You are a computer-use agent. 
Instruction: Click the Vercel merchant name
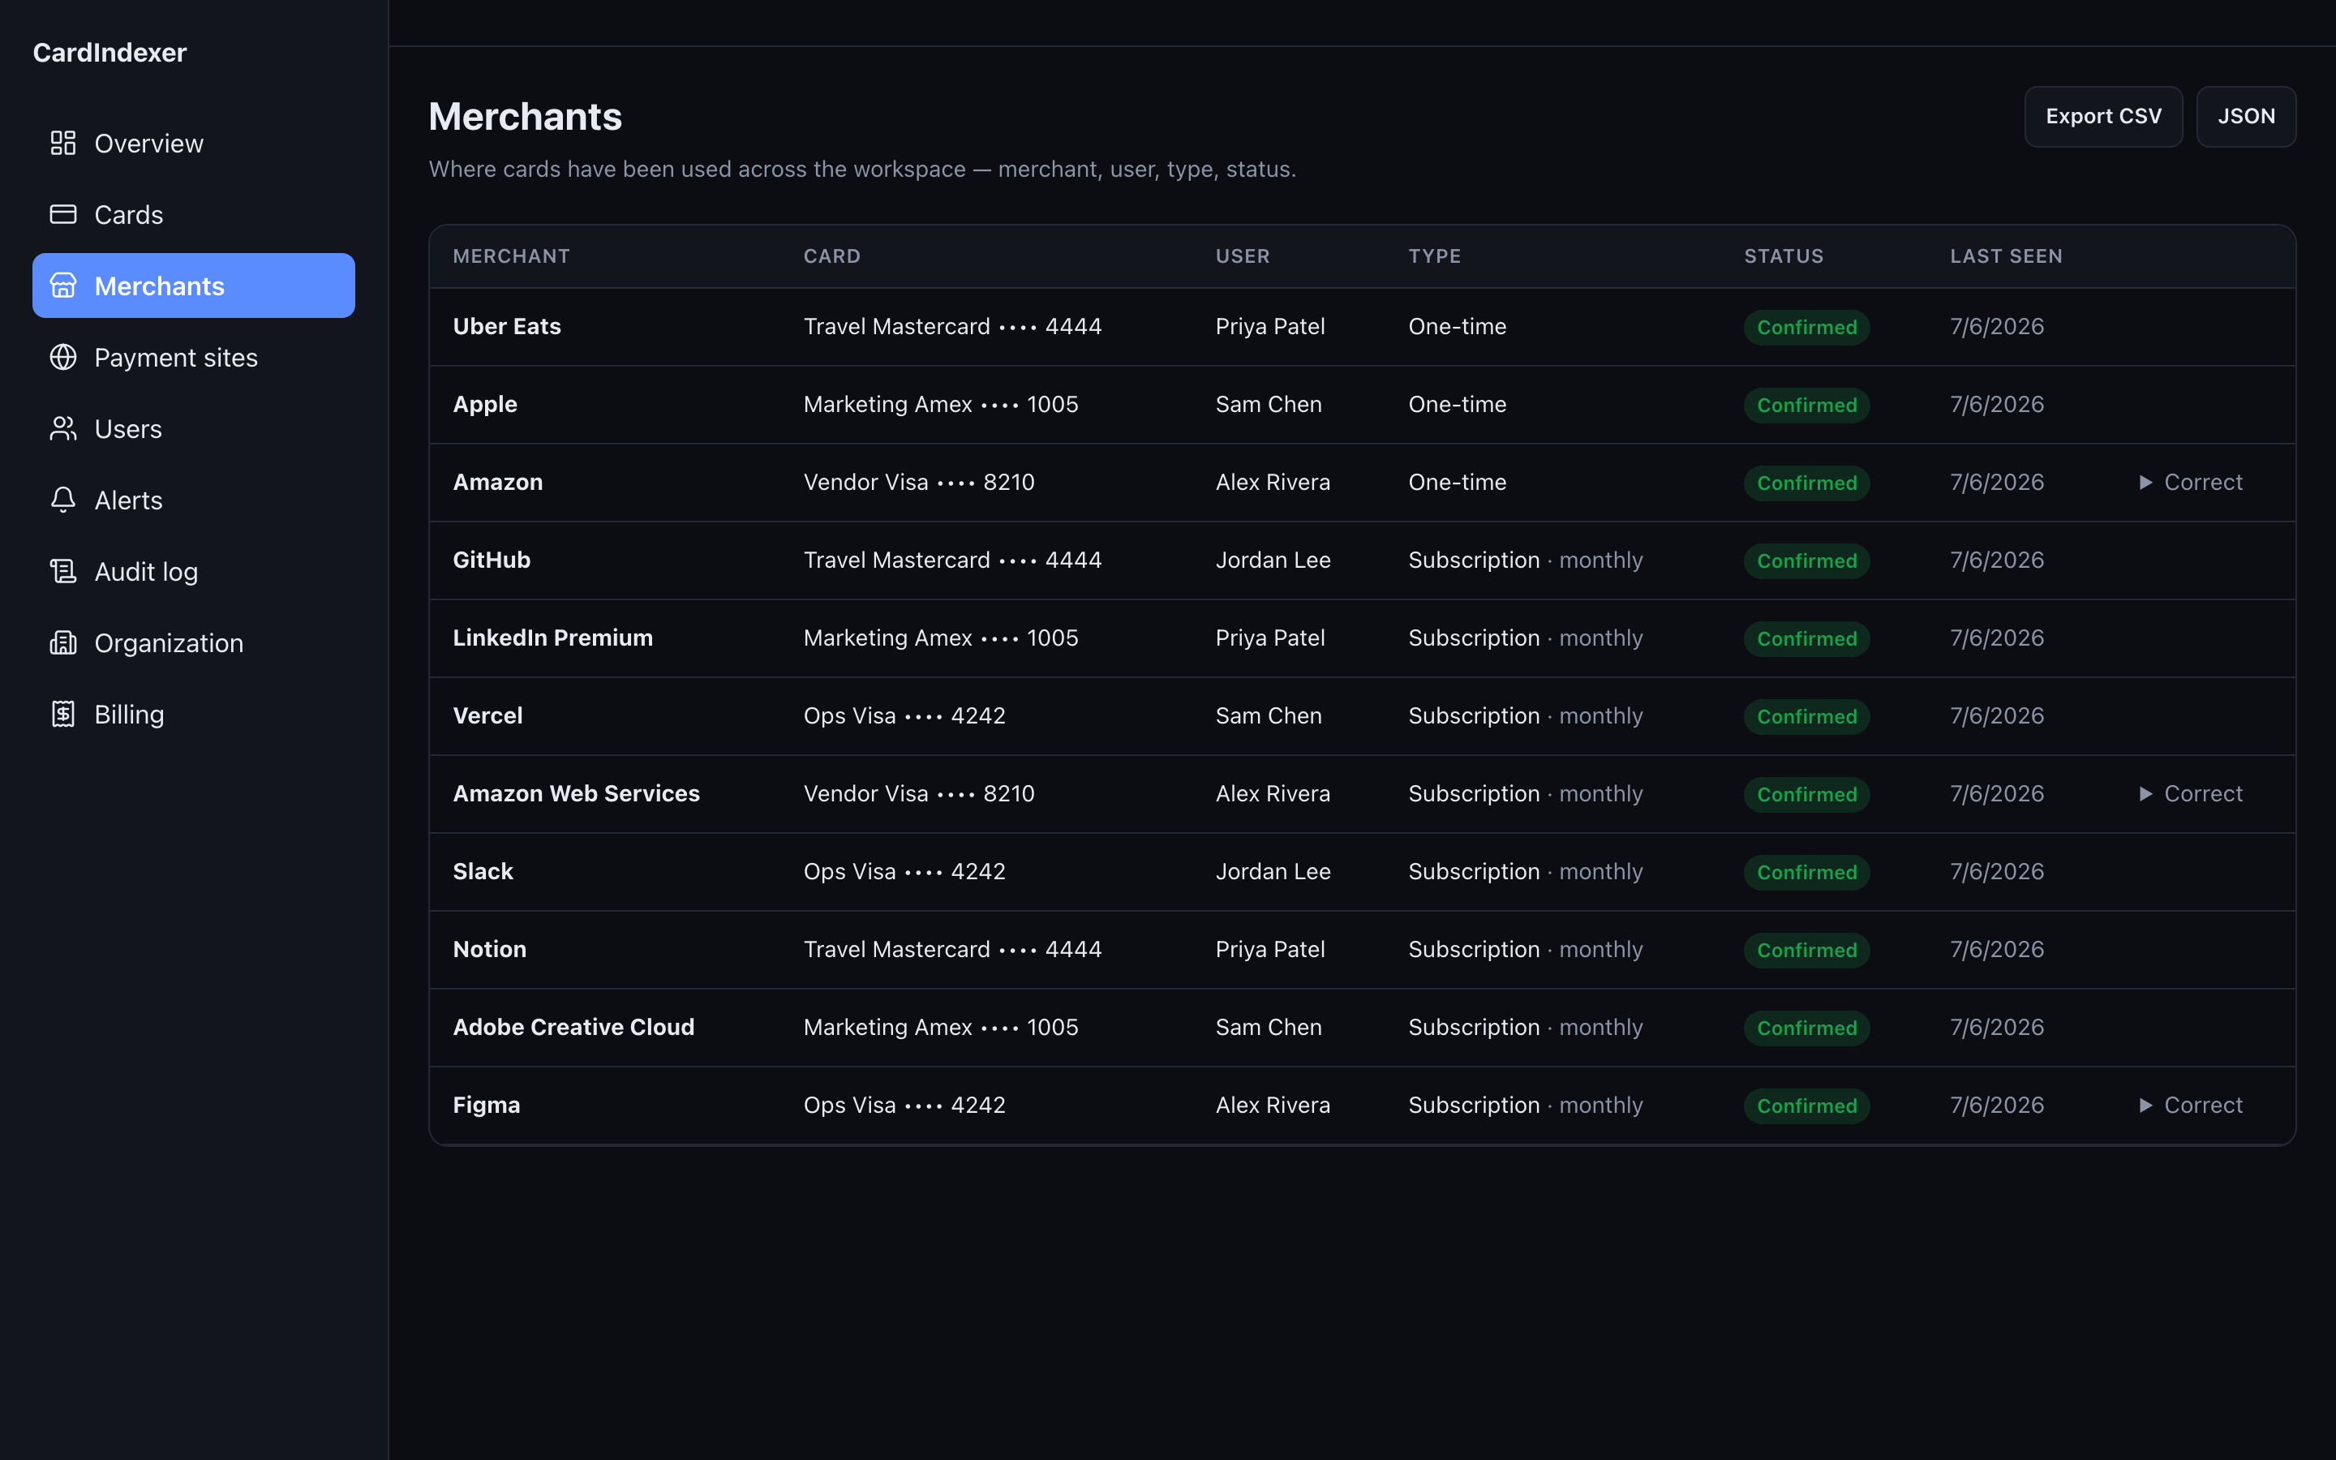pyautogui.click(x=487, y=715)
